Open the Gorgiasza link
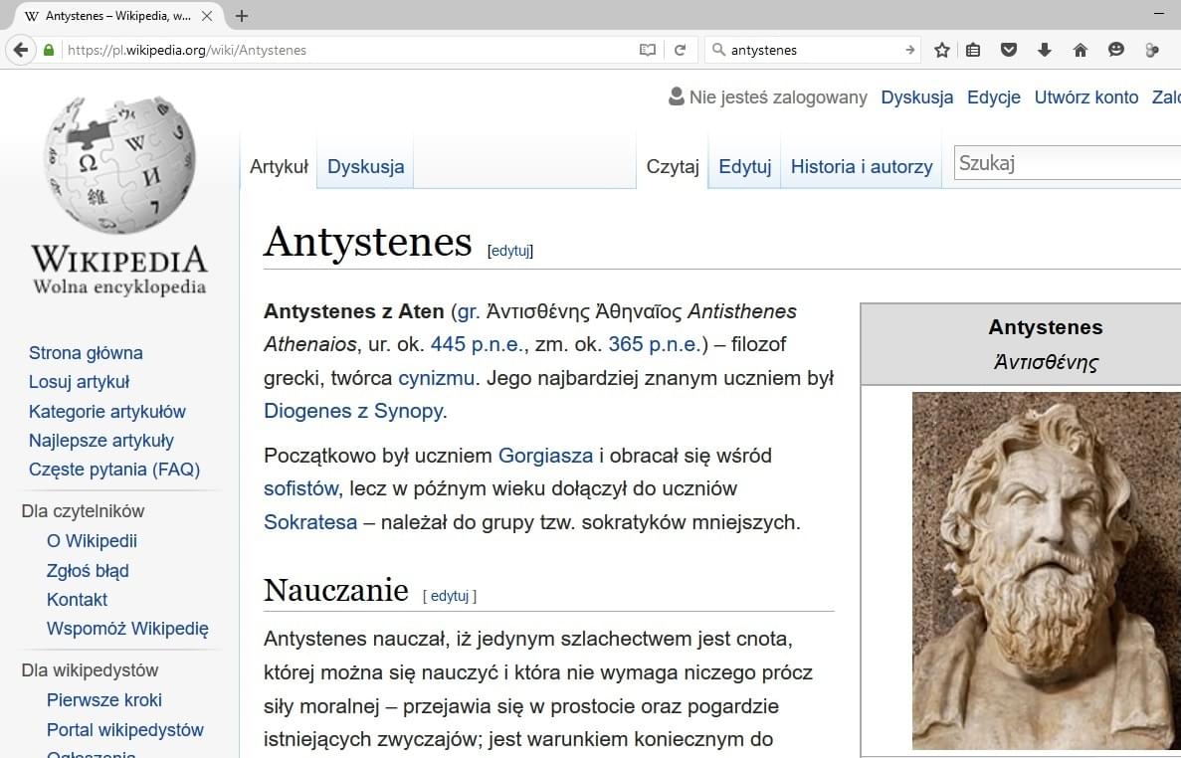1181x758 pixels. point(545,456)
